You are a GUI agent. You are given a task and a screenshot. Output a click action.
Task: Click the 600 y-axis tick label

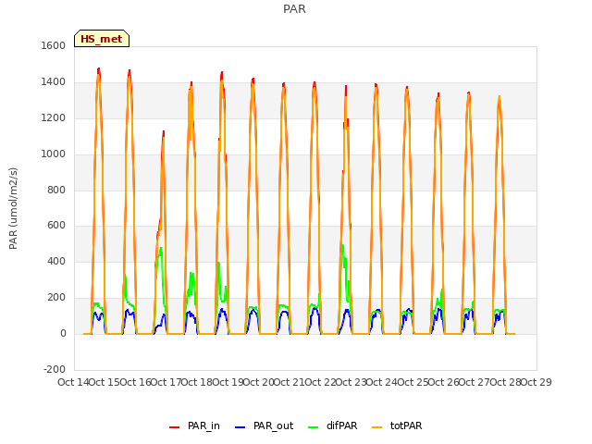point(56,226)
